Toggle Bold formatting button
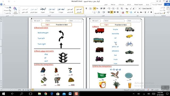This screenshot has height=96, width=170. 151,12
